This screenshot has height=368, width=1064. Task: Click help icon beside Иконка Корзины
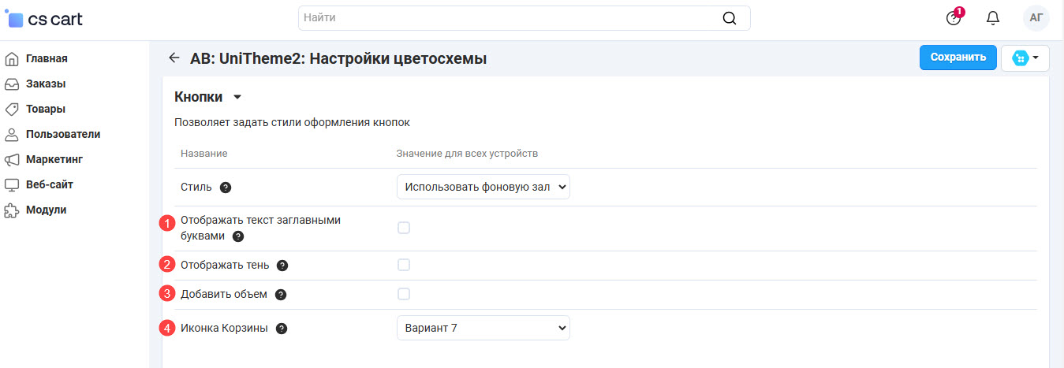coord(282,329)
